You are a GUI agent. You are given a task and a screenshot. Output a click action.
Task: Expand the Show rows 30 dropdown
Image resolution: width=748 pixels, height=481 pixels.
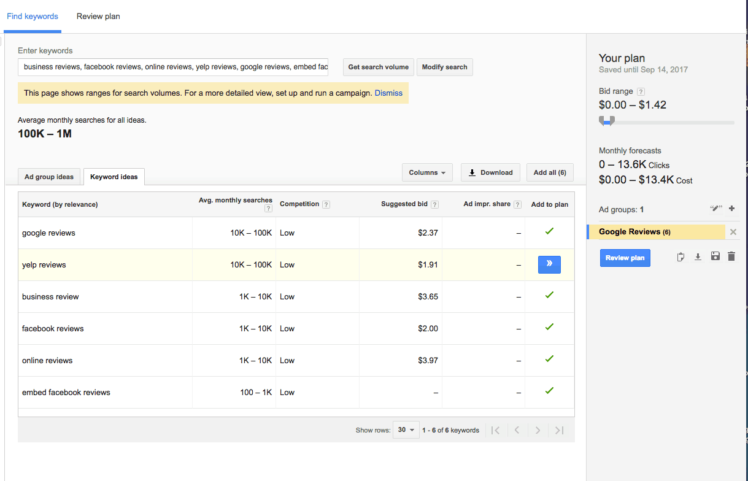pyautogui.click(x=406, y=430)
